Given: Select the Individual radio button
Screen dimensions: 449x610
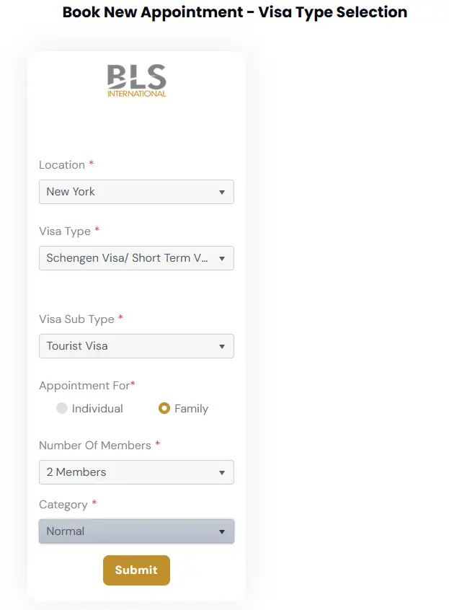Looking at the screenshot, I should point(62,408).
